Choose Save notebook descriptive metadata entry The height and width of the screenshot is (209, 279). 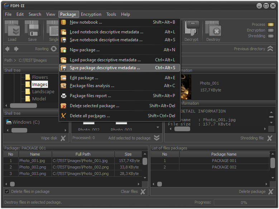pyautogui.click(x=119, y=40)
